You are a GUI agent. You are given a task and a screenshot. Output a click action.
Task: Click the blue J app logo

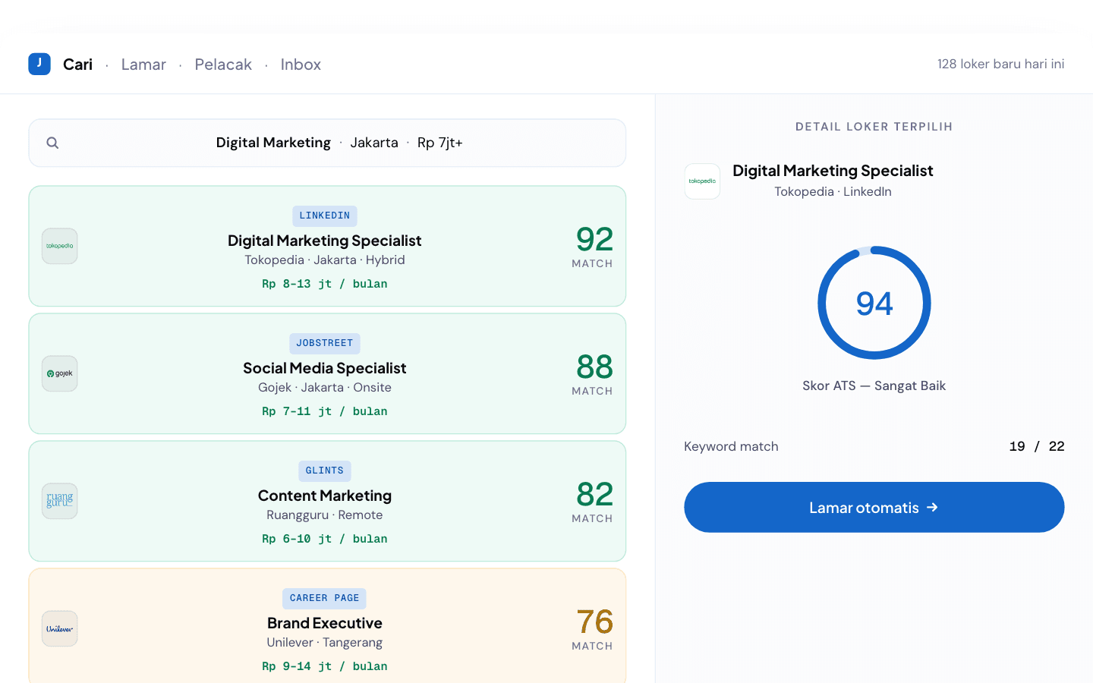(x=39, y=64)
